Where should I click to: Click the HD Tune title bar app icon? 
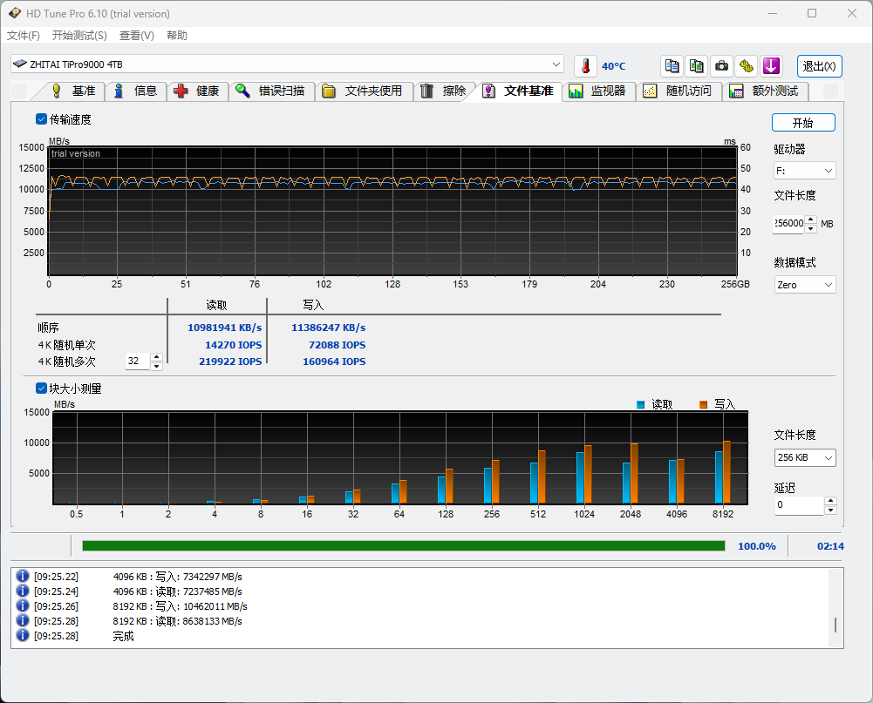[15, 13]
